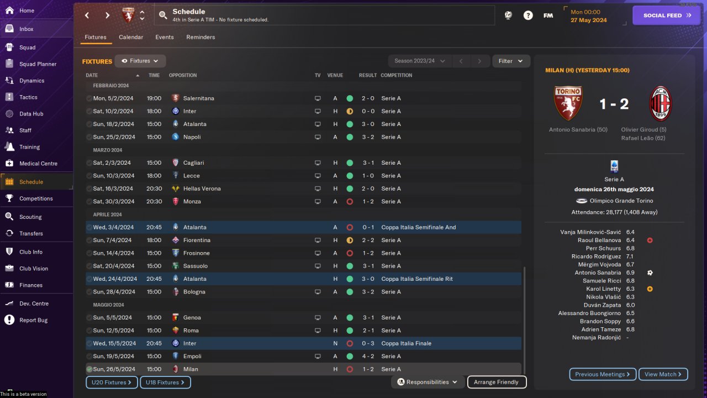Click the world globe icon in header
Screen dimensions: 707x398
[508, 15]
